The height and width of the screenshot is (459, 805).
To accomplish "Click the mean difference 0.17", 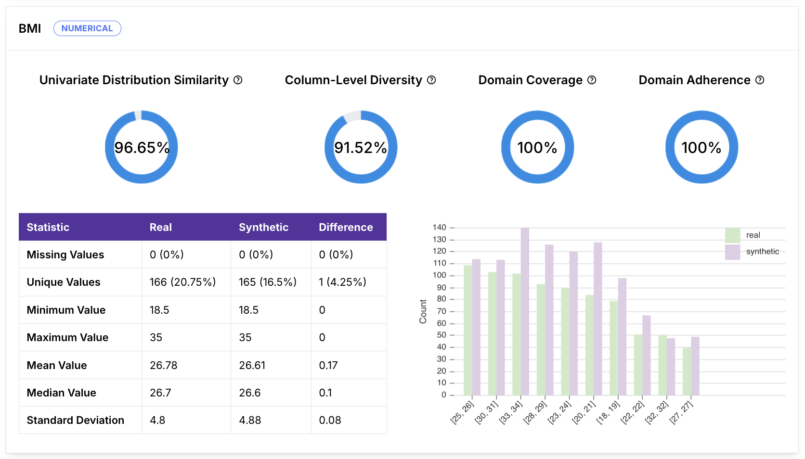I will [328, 365].
